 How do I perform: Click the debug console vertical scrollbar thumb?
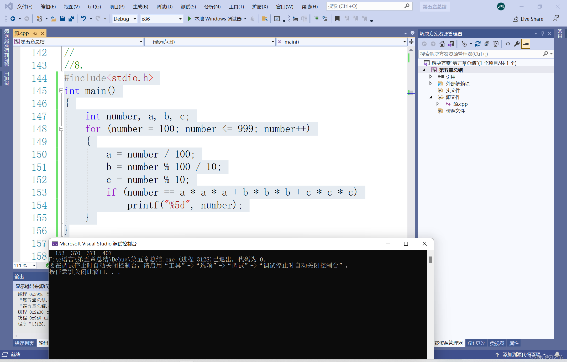[x=430, y=260]
